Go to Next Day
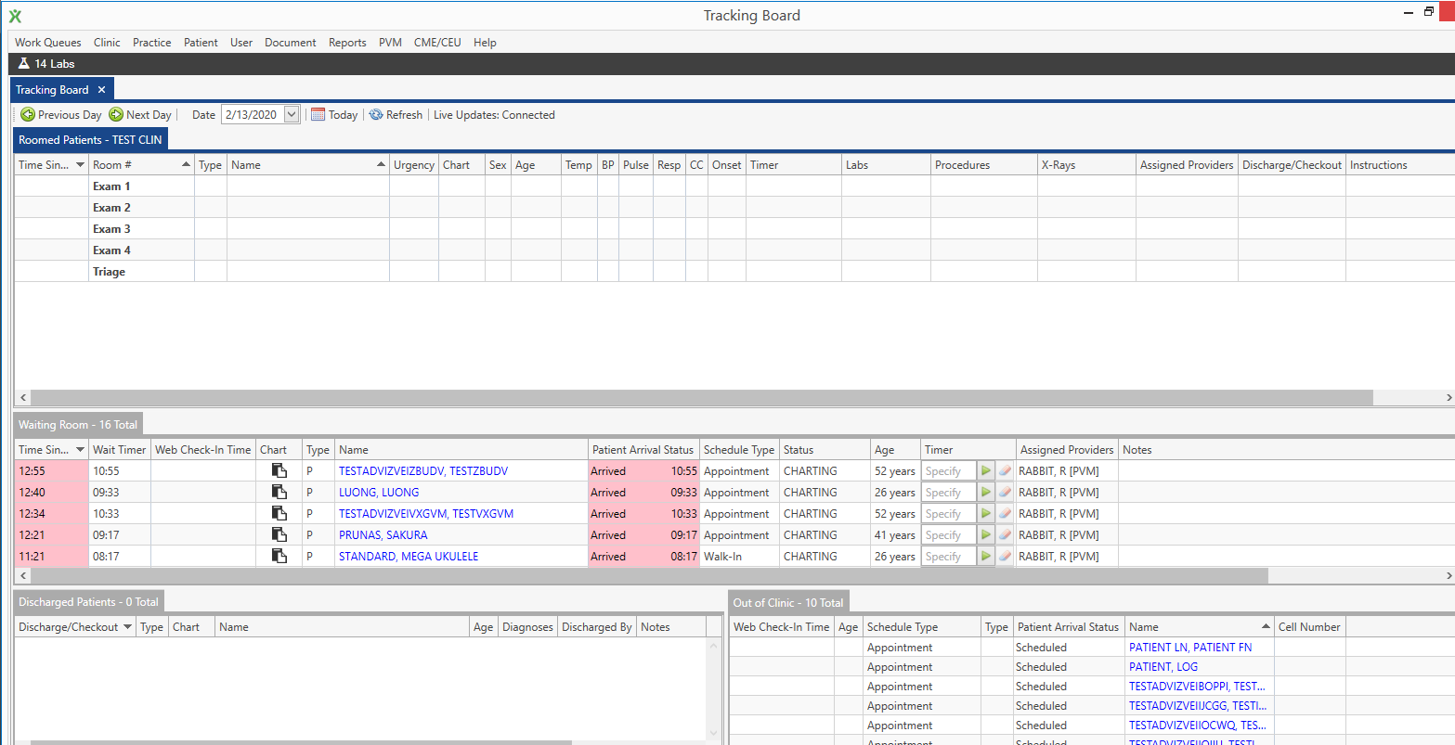Viewport: 1455px width, 745px height. 140,115
